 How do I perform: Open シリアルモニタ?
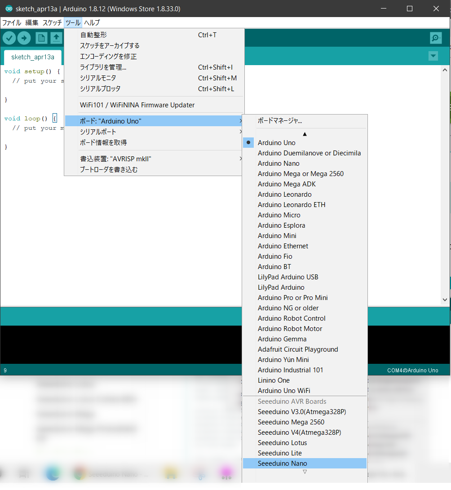[154, 78]
